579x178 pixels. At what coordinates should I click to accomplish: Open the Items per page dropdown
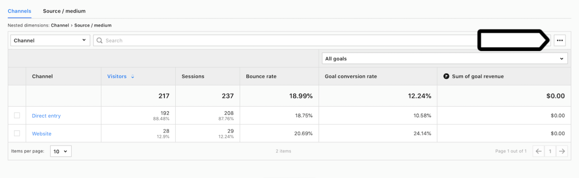61,151
